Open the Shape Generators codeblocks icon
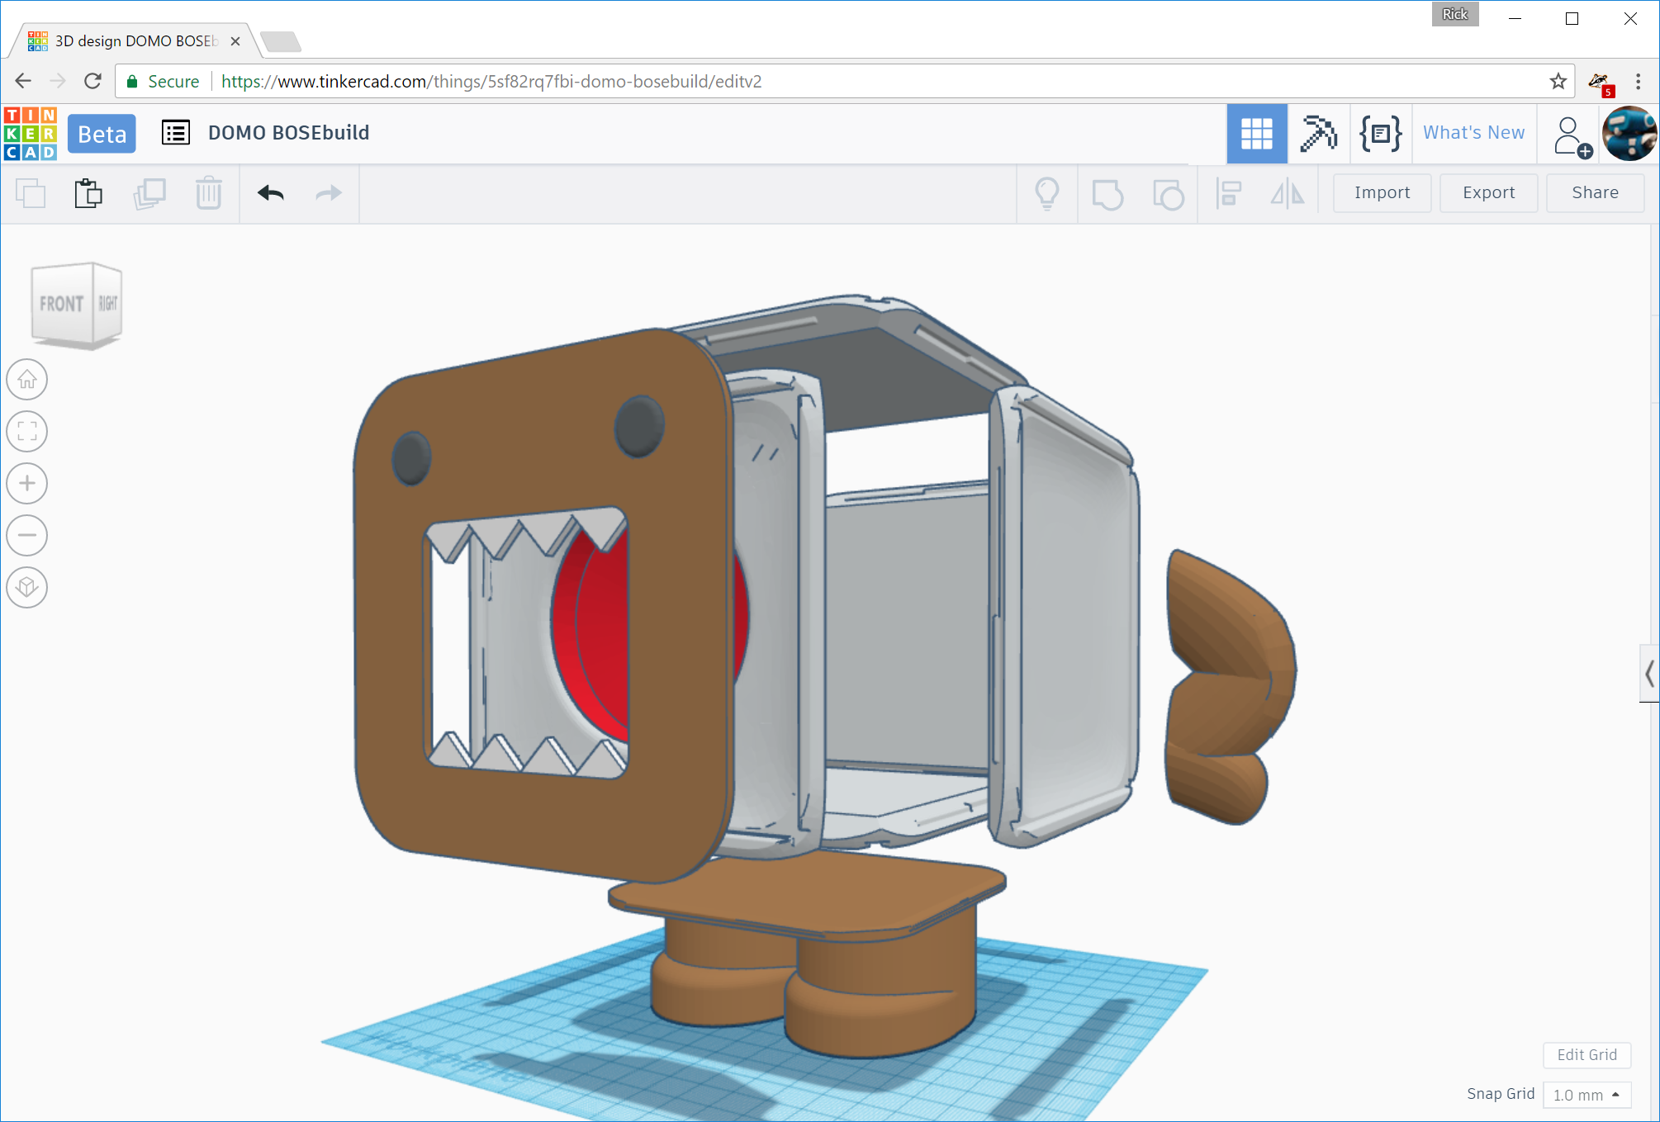 pyautogui.click(x=1379, y=133)
